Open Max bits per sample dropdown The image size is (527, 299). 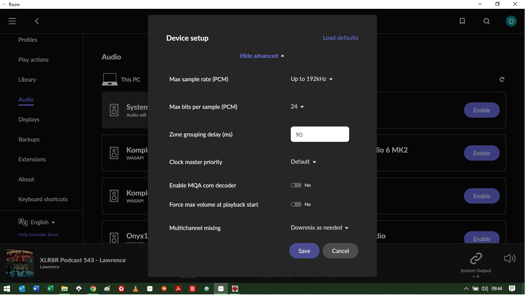pyautogui.click(x=297, y=107)
